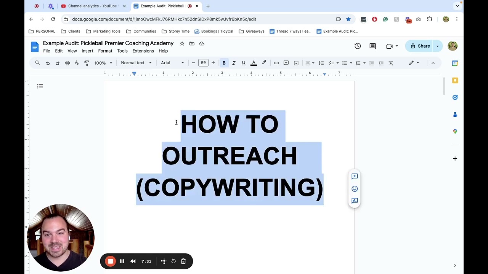Open the Extensions menu
The height and width of the screenshot is (274, 488).
[x=143, y=51]
